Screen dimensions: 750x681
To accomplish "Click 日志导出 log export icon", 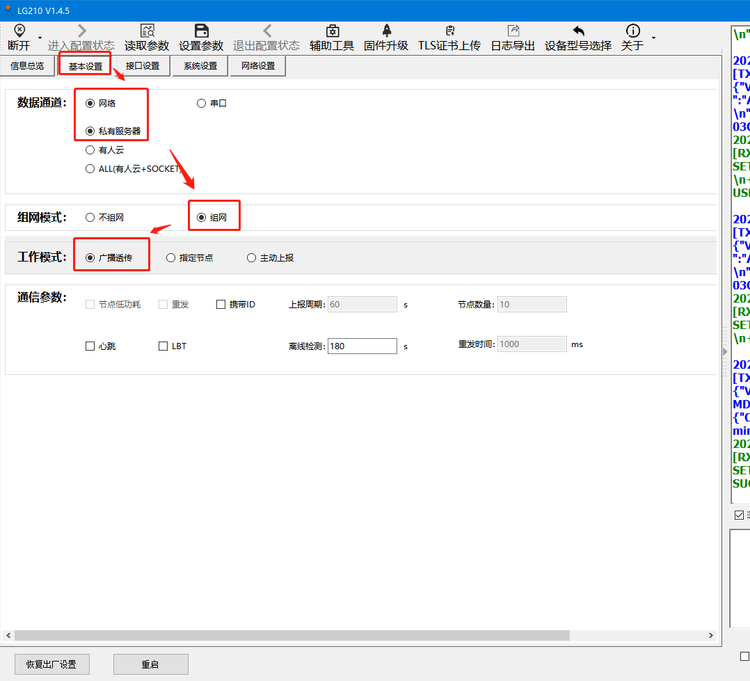I will 513,31.
